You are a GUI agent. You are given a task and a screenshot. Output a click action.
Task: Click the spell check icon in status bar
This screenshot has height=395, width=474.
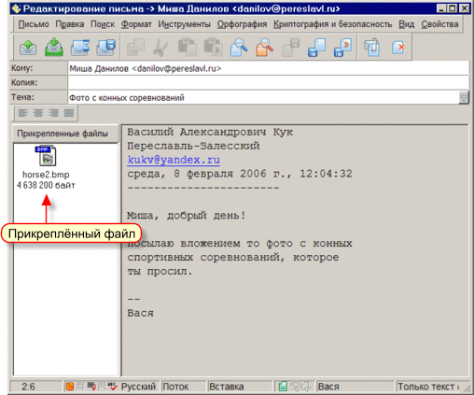click(x=113, y=387)
